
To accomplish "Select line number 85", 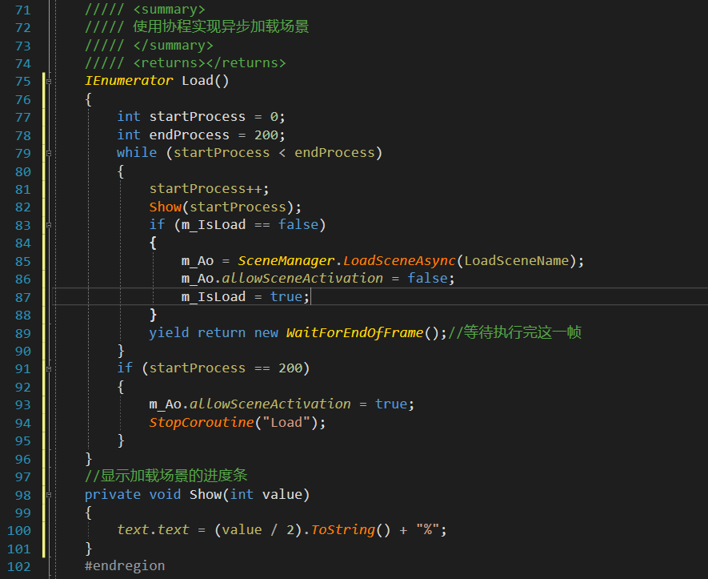I will (x=22, y=260).
